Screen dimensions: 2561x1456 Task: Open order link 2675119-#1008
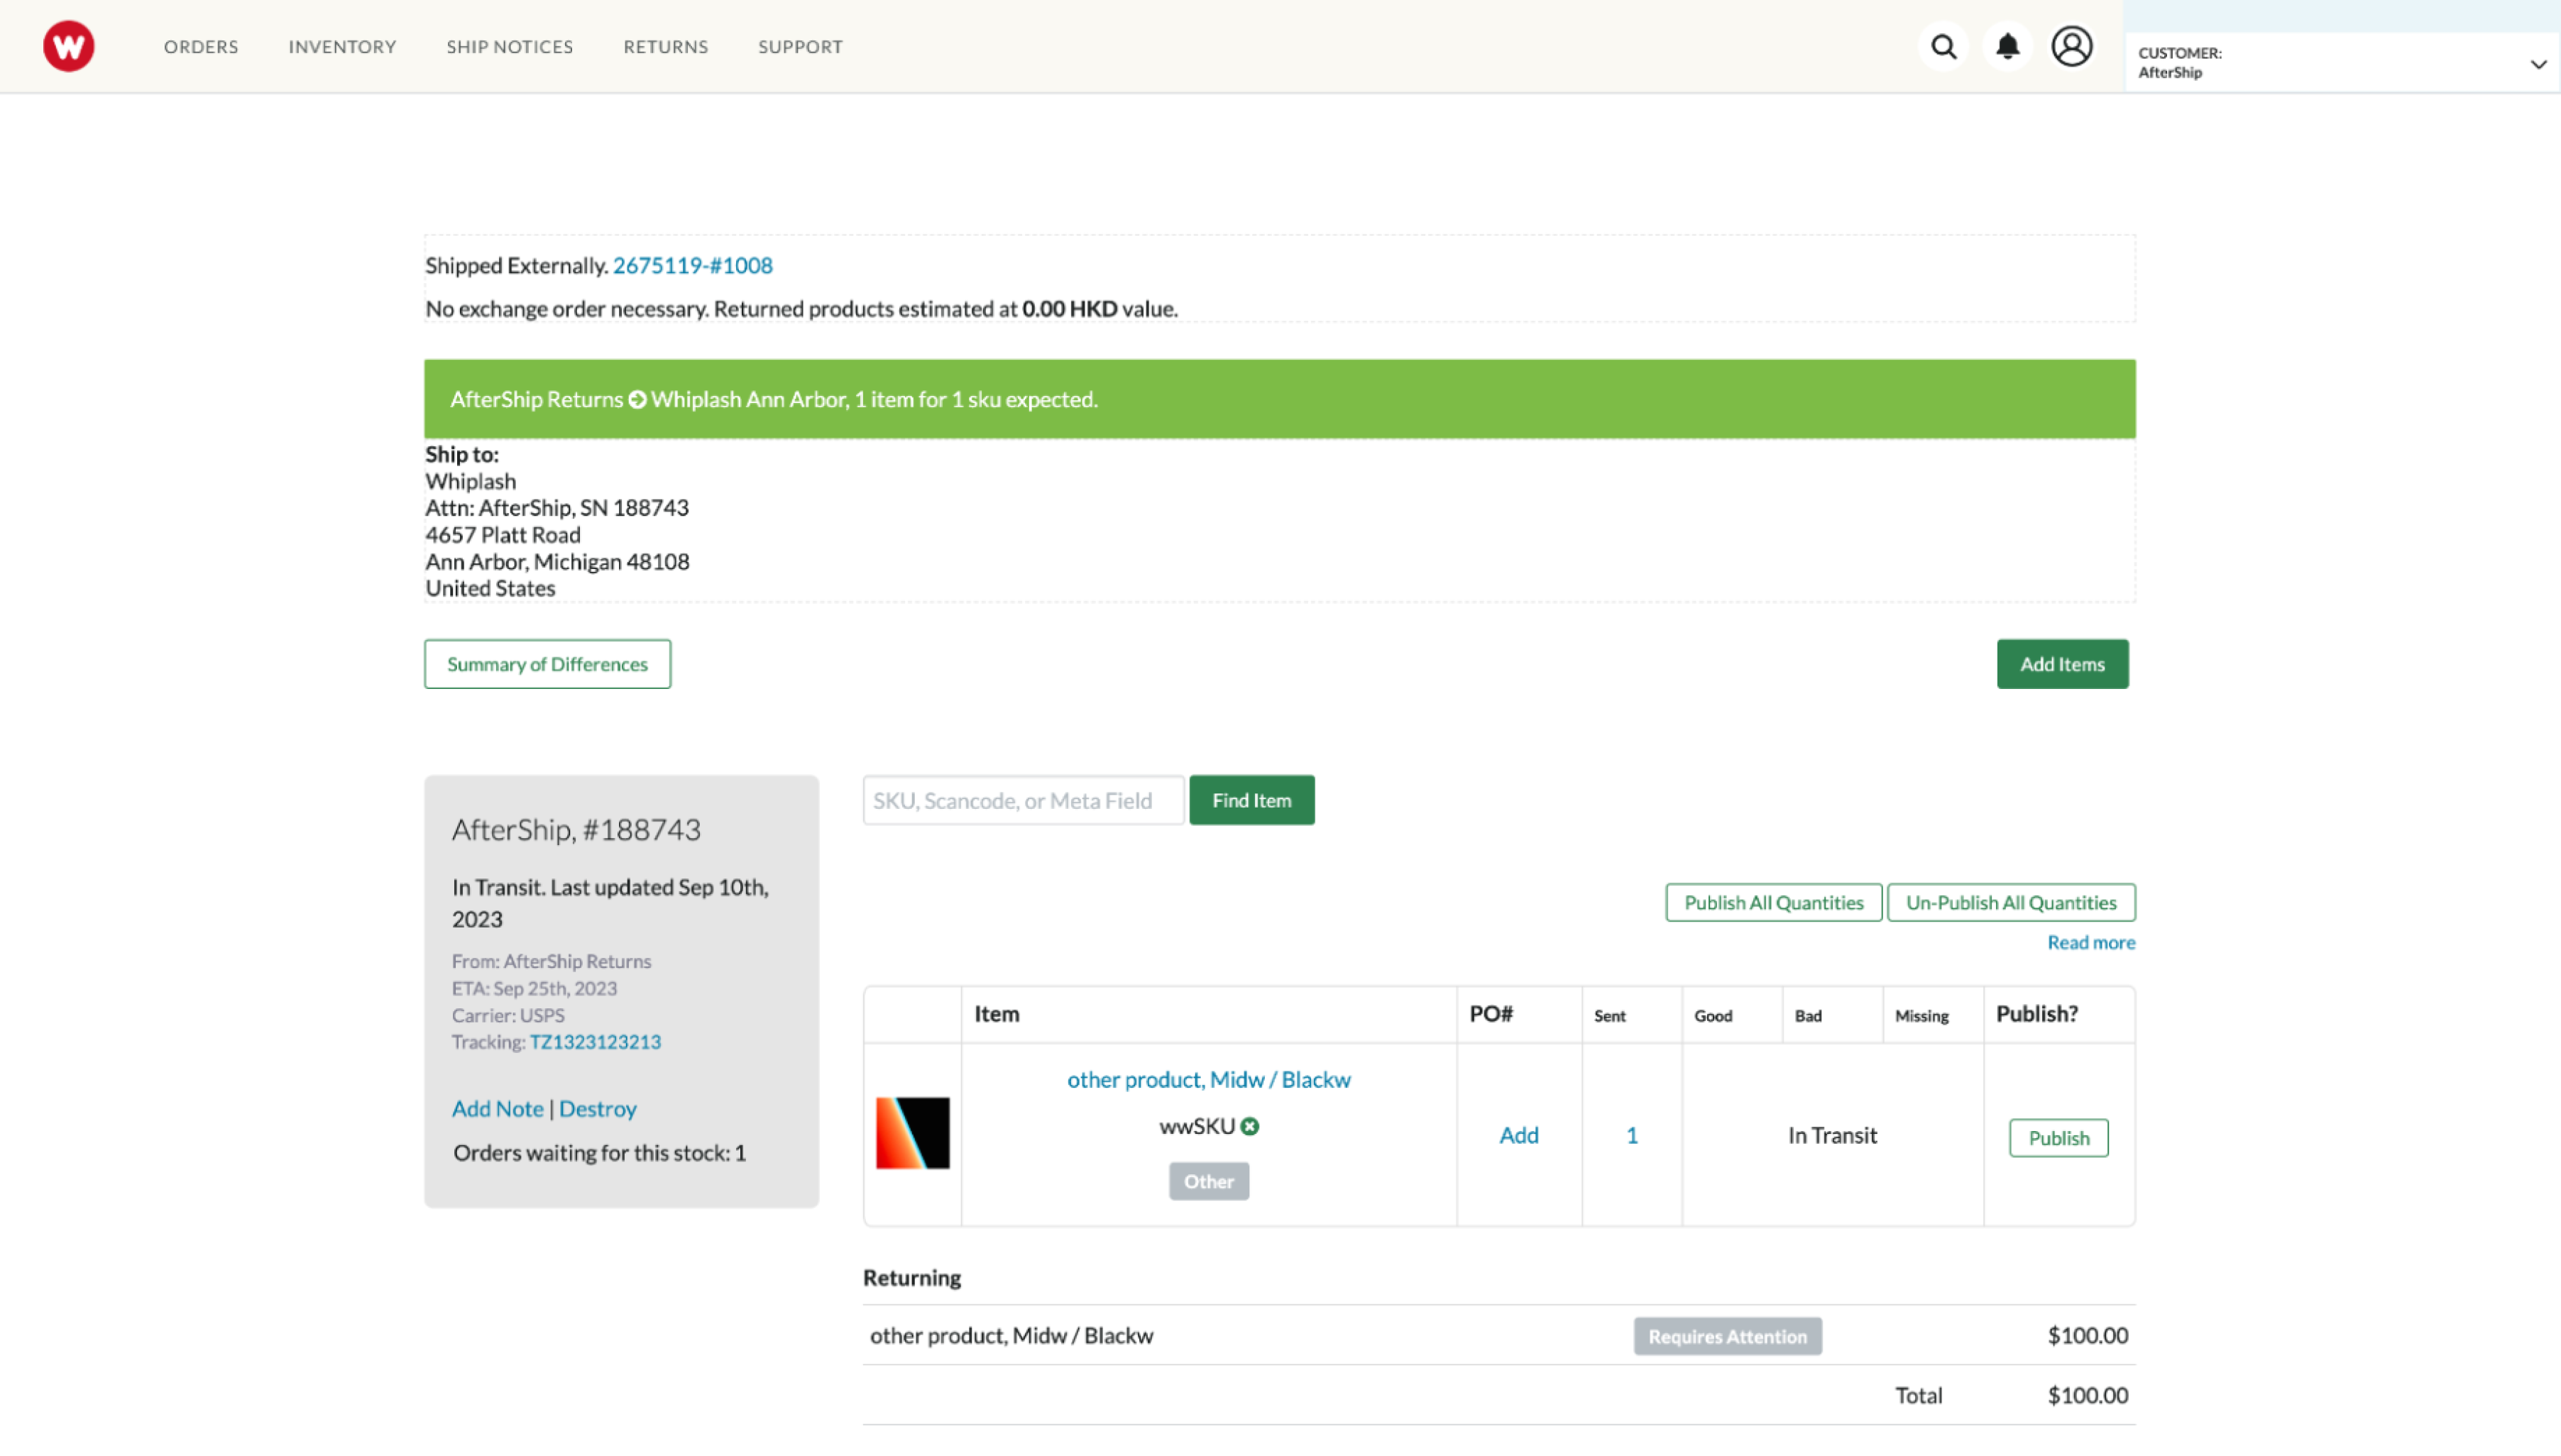tap(692, 265)
